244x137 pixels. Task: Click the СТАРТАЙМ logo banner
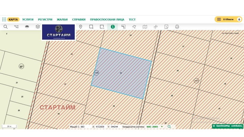pyautogui.click(x=58, y=32)
